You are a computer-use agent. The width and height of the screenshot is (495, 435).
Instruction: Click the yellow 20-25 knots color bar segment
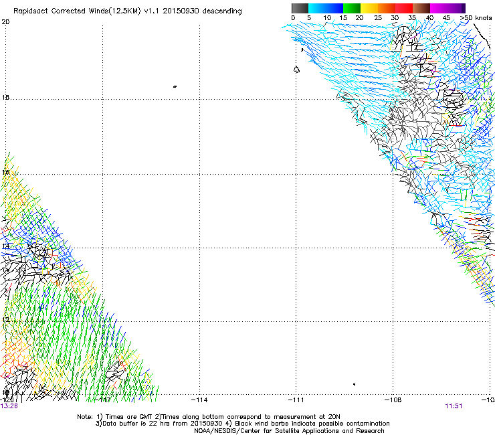(x=369, y=8)
